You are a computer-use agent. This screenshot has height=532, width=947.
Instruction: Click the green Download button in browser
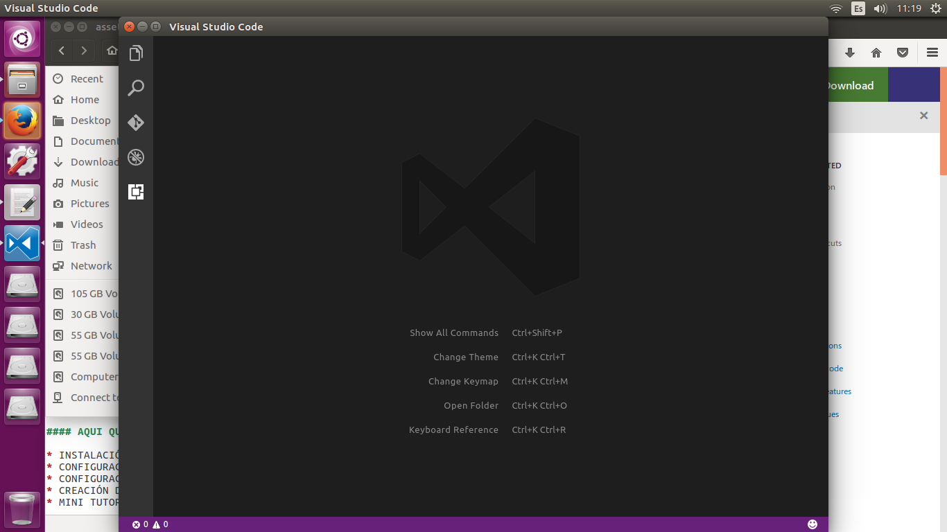tap(858, 85)
